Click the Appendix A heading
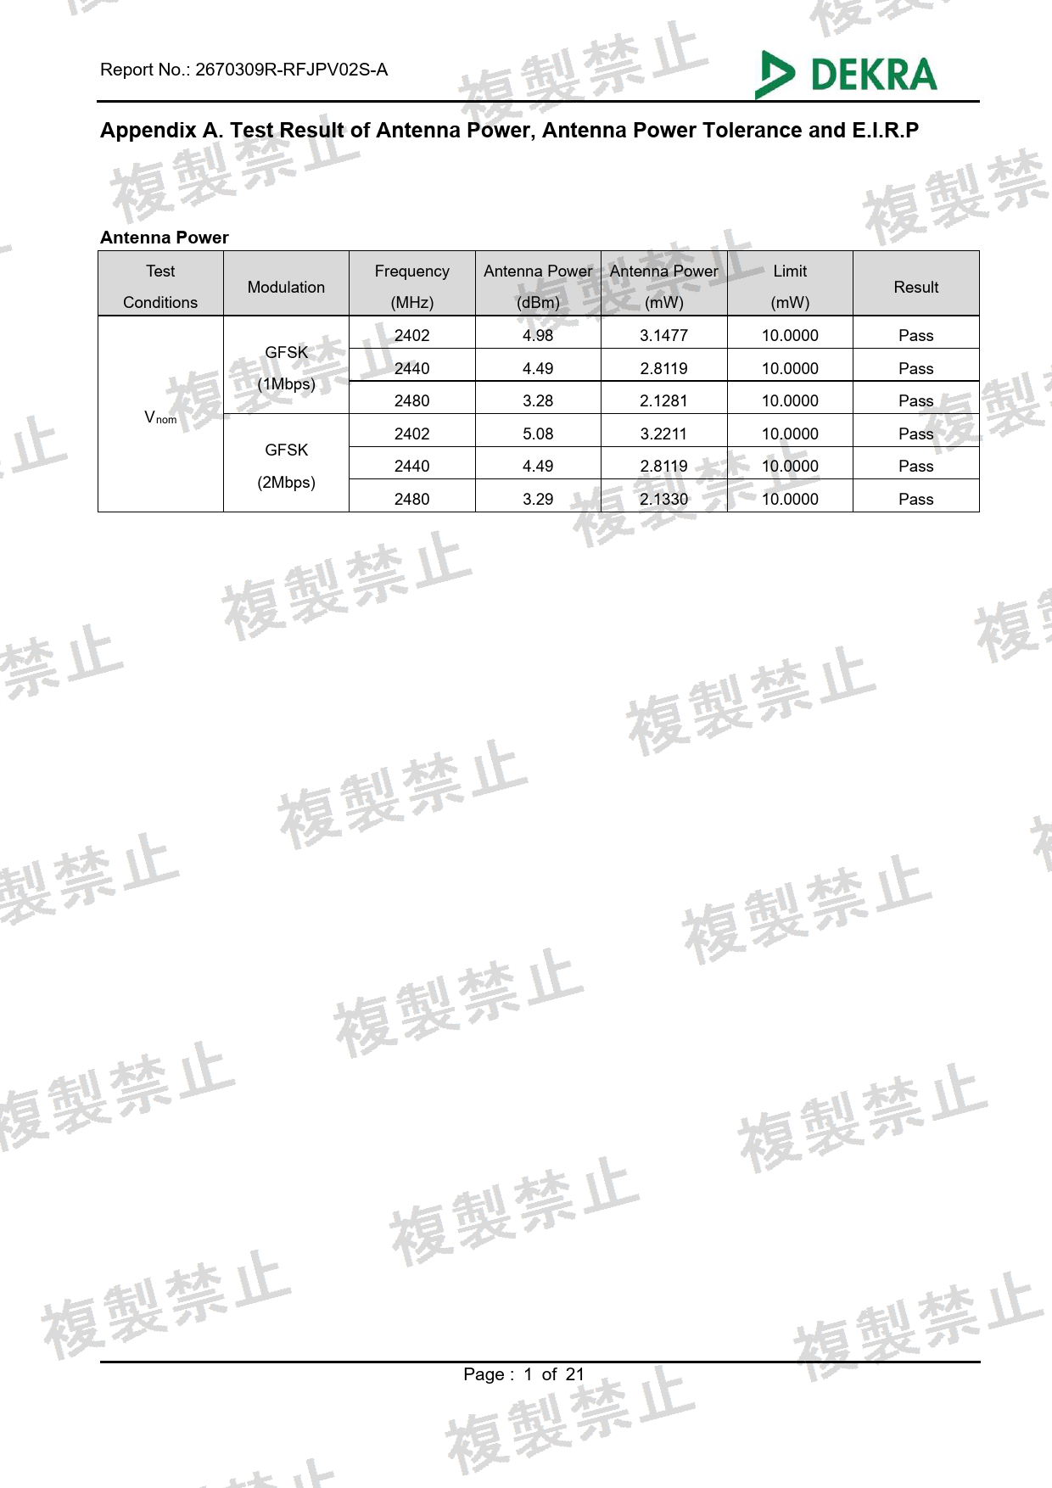Screen dimensions: 1052x1488 click(509, 130)
